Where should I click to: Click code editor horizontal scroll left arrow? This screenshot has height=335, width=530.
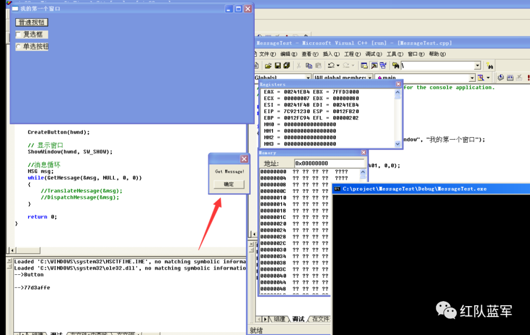point(12,250)
